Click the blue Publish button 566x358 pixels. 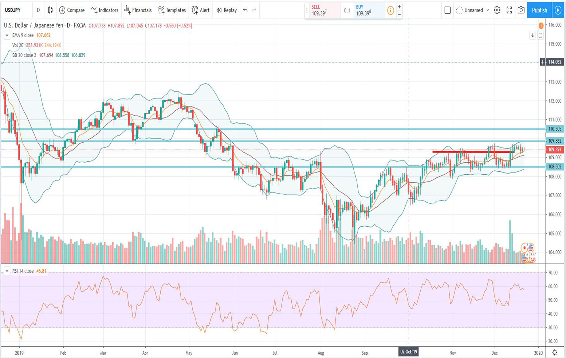(x=539, y=10)
